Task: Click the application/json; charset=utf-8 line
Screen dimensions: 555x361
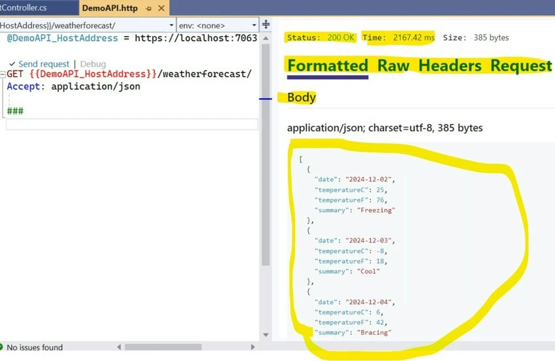Action: [x=385, y=128]
